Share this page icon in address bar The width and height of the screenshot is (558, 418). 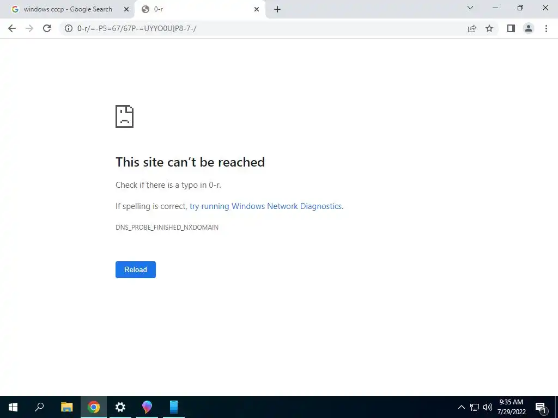coord(472,28)
